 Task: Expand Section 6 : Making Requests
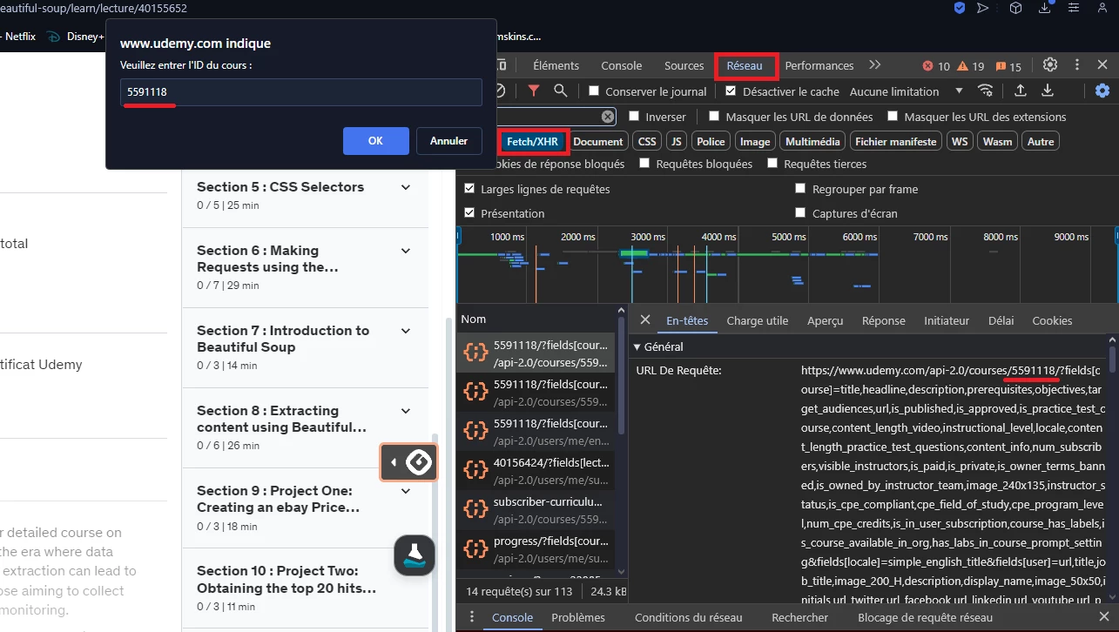coord(406,251)
